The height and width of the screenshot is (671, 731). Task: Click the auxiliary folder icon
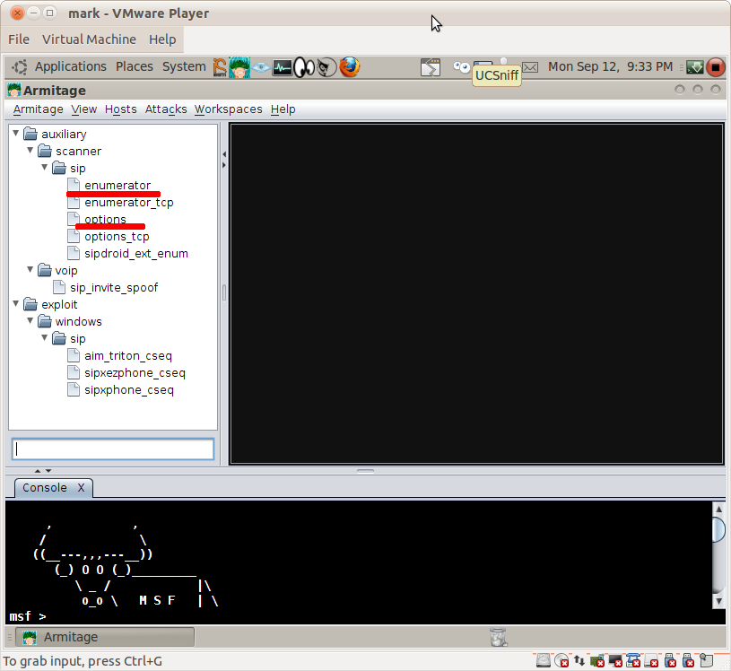[30, 134]
